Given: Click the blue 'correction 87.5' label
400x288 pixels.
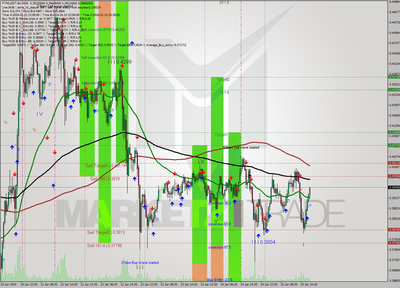Looking at the screenshot, I should pos(220,247).
